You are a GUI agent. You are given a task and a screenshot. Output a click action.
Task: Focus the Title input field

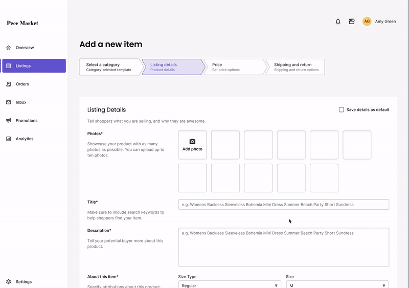284,205
